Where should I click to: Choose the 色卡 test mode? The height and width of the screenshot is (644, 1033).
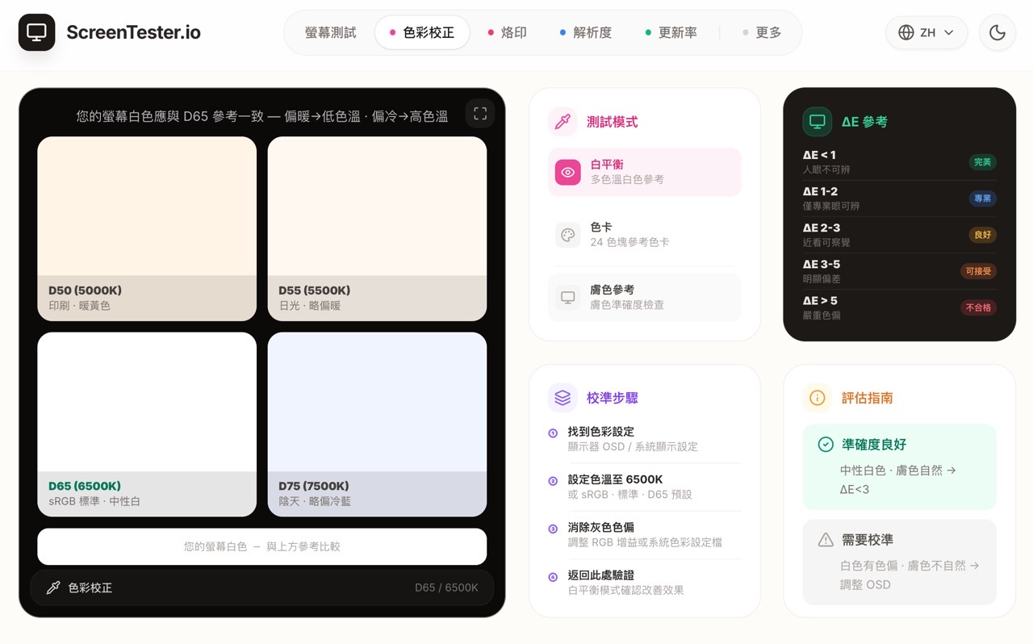tap(644, 235)
